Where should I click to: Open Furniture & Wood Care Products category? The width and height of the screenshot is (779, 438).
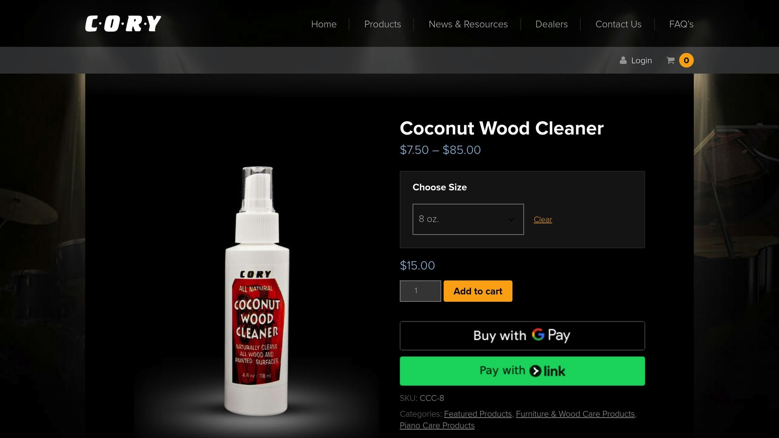[x=575, y=414]
